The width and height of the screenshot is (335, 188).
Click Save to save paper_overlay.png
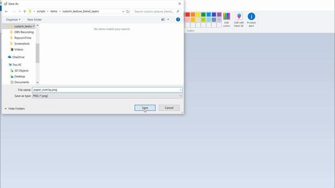(145, 108)
